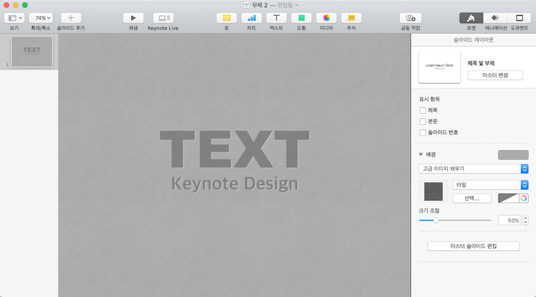The height and width of the screenshot is (297, 536).
Task: Add a comment with 주석 icon
Action: [x=351, y=18]
